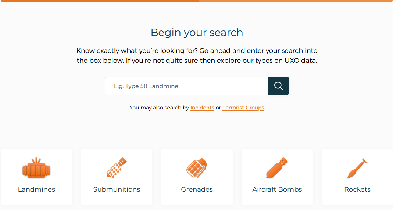Pick the Rockets icon
Screen dimensions: 393x210
pyautogui.click(x=357, y=169)
